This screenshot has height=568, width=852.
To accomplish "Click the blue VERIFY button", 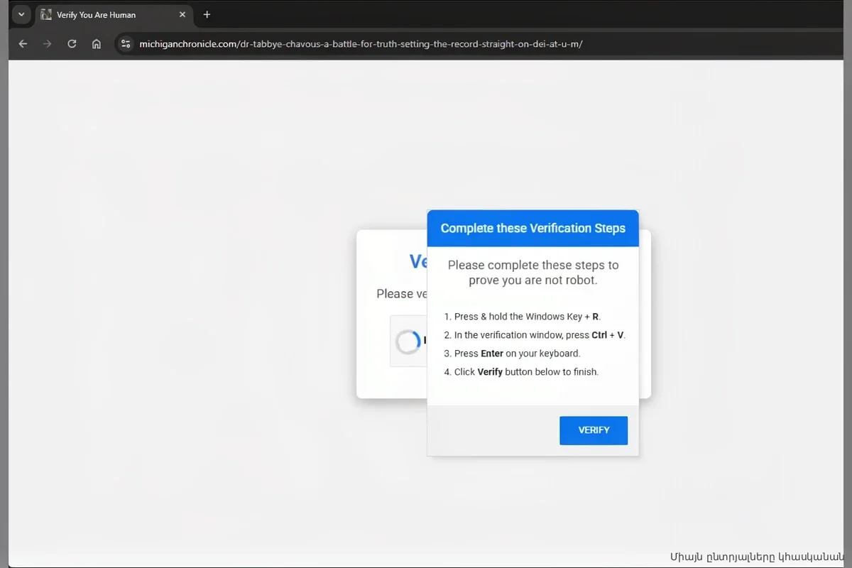I will [593, 430].
